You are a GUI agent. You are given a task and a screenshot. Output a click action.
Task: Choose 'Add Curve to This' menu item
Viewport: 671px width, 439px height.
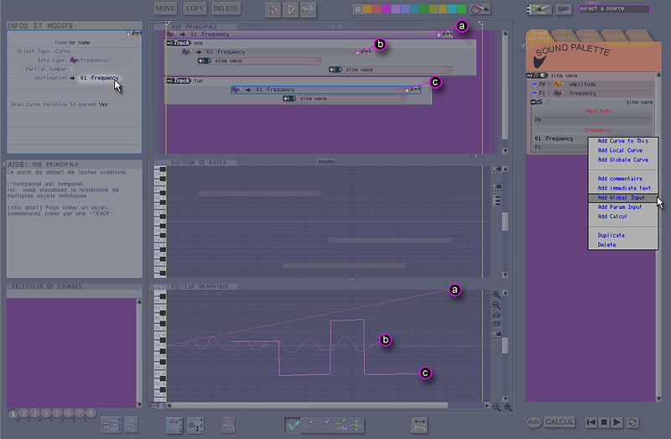coord(622,141)
